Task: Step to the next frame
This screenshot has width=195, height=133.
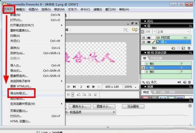Action: point(94,87)
